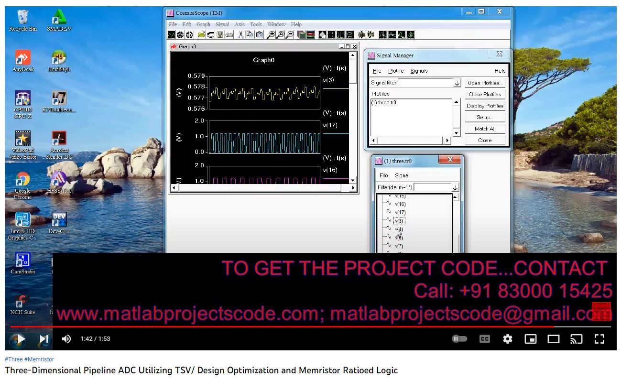Click the scissors Cut icon in toolbar

tap(241, 34)
